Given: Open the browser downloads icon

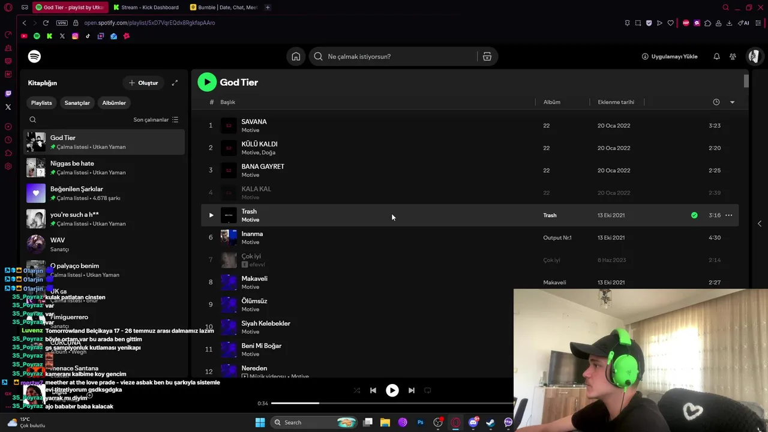Looking at the screenshot, I should [729, 23].
